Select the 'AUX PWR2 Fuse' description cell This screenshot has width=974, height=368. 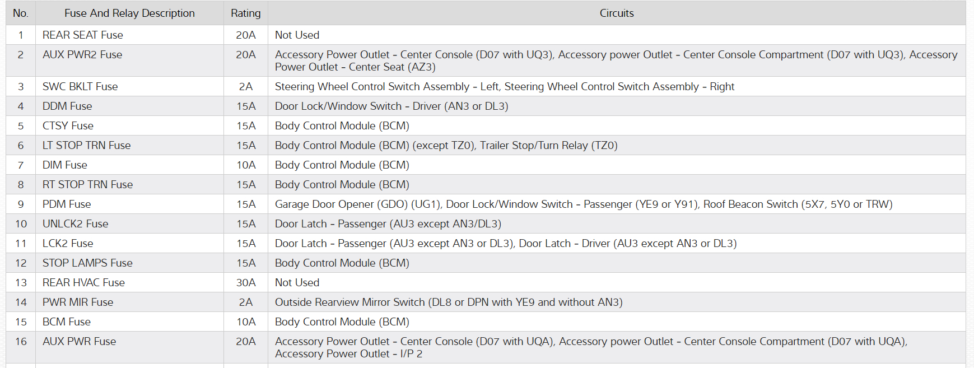82,55
